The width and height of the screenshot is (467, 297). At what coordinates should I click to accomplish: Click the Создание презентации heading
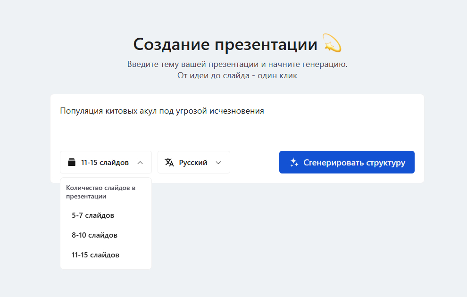click(225, 44)
